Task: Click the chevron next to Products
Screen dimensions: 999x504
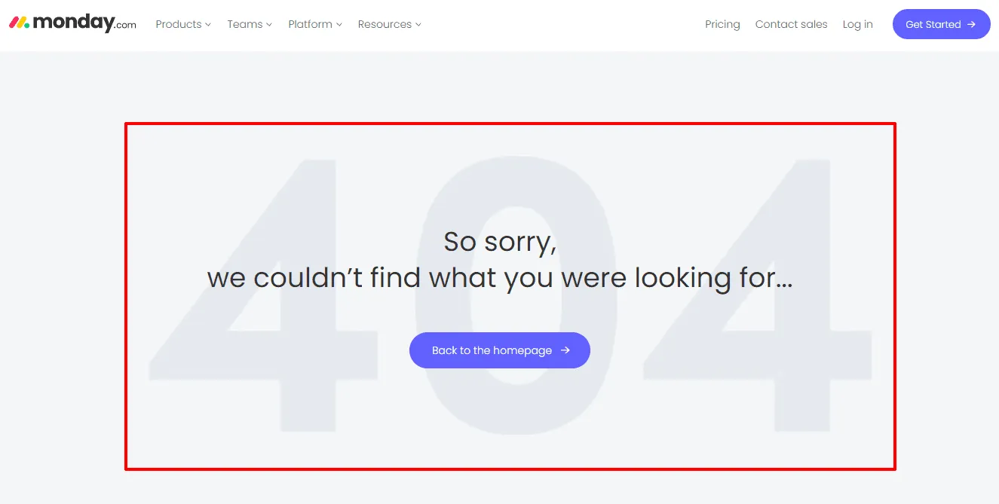Action: (x=209, y=24)
